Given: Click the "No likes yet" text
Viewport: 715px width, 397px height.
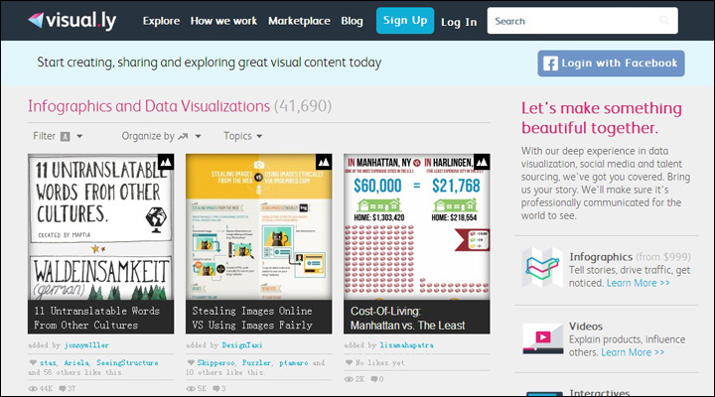Looking at the screenshot, I should click(379, 363).
